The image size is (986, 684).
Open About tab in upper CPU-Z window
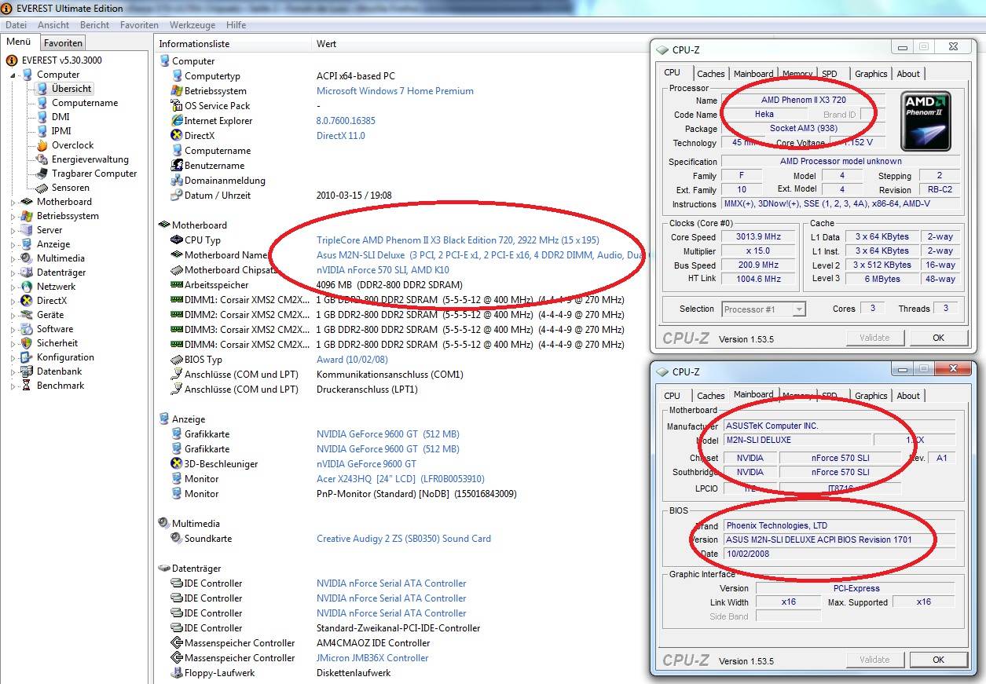[x=908, y=74]
